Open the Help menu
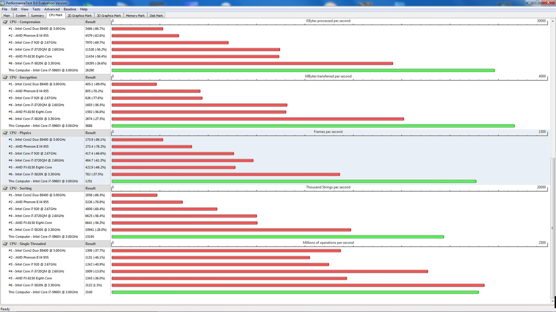This screenshot has height=312, width=556. (x=84, y=9)
